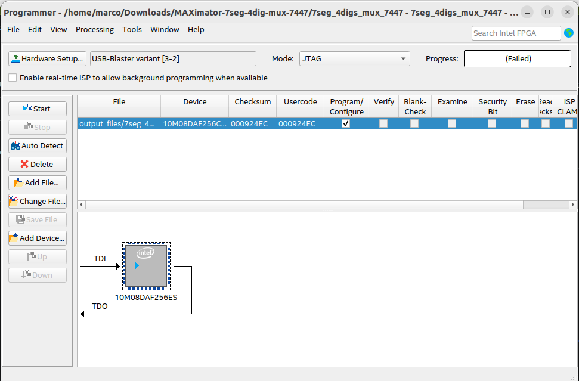Check the Security Bit box

coord(492,123)
